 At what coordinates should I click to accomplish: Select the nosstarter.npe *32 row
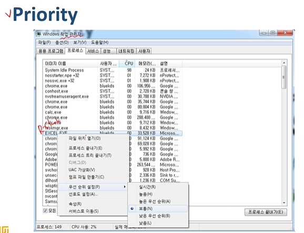[x=112, y=75]
